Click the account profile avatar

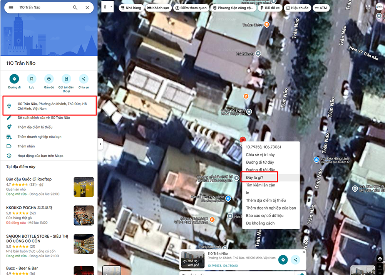tap(379, 7)
